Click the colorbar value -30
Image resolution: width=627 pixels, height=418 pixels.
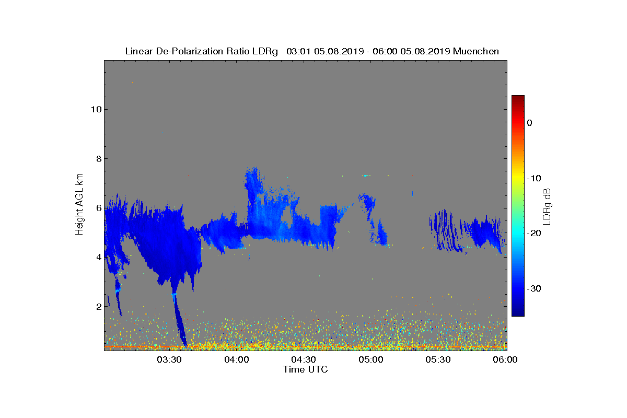[533, 288]
